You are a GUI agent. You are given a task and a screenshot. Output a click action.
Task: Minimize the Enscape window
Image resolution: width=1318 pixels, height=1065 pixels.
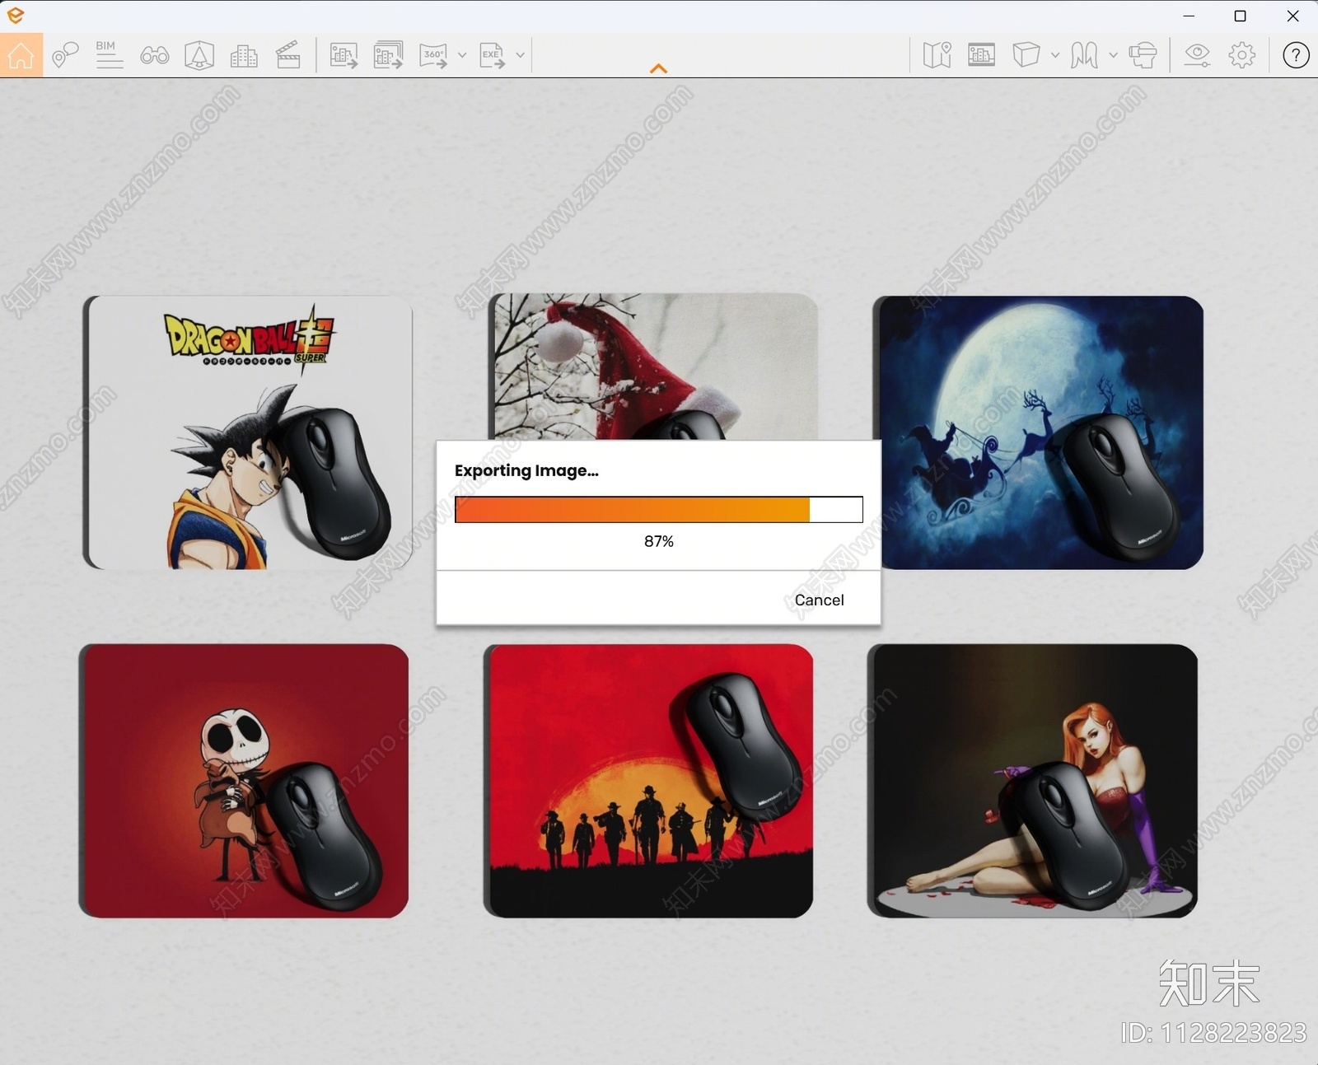coord(1189,16)
